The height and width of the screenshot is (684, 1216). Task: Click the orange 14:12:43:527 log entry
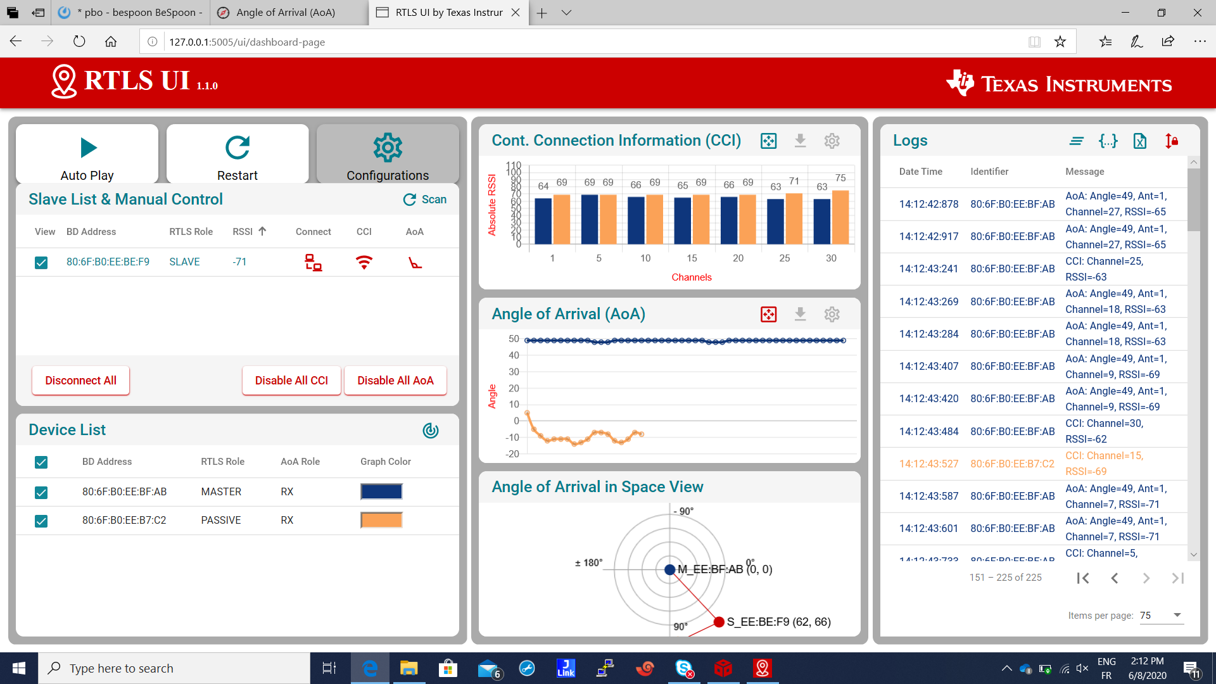pos(1034,464)
